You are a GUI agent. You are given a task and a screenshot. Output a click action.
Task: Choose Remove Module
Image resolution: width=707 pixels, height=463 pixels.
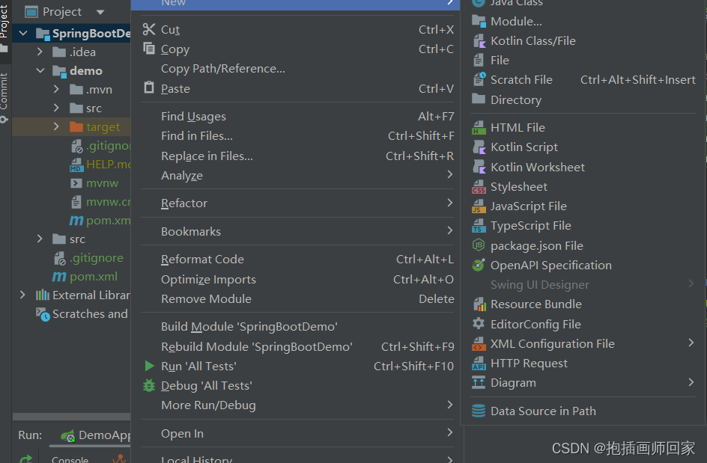[x=297, y=299]
